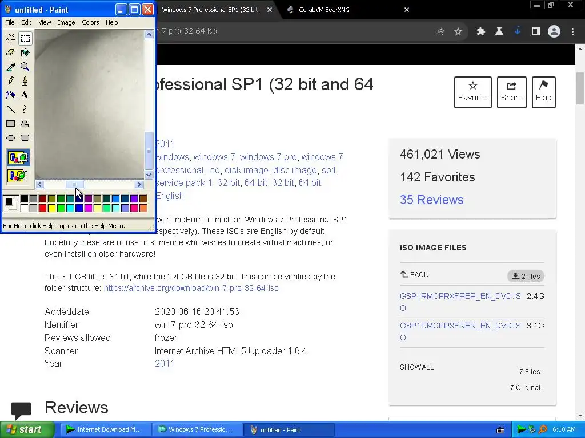Click Paint horizontal scroll right arrow
Image resolution: width=585 pixels, height=438 pixels.
pyautogui.click(x=139, y=184)
